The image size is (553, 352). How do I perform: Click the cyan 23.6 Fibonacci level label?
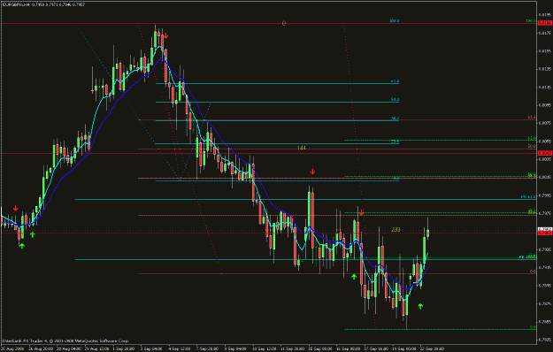(x=395, y=142)
